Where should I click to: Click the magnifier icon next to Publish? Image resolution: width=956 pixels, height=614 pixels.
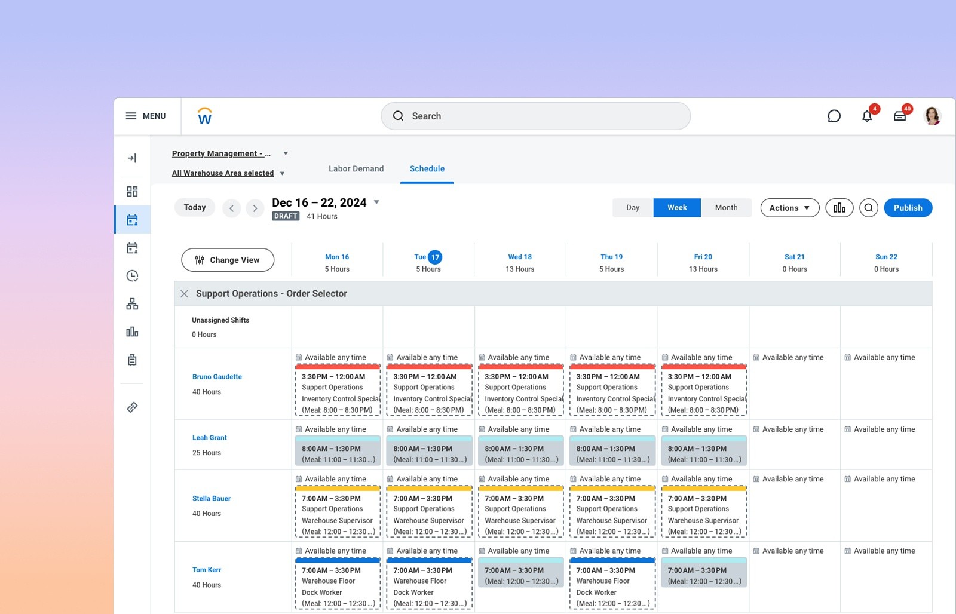pos(869,208)
